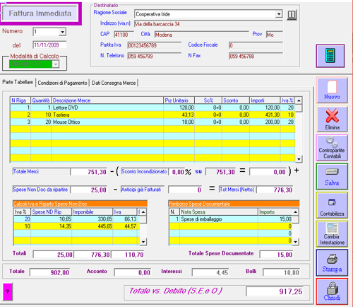
Task: Save the invoice with the Salva button
Action: [332, 177]
